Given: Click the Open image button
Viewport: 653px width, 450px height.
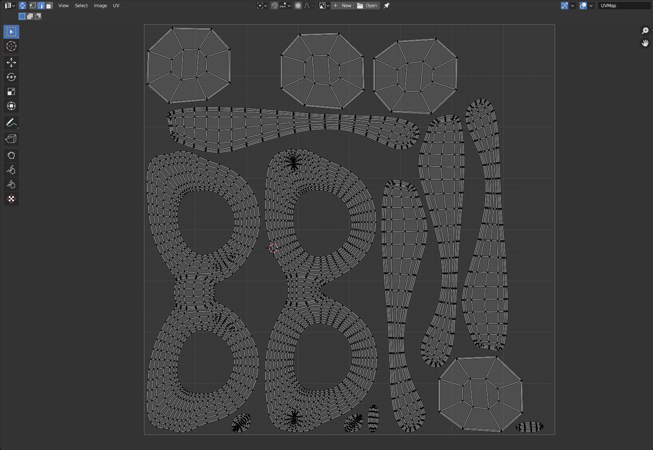Looking at the screenshot, I should click(x=367, y=5).
